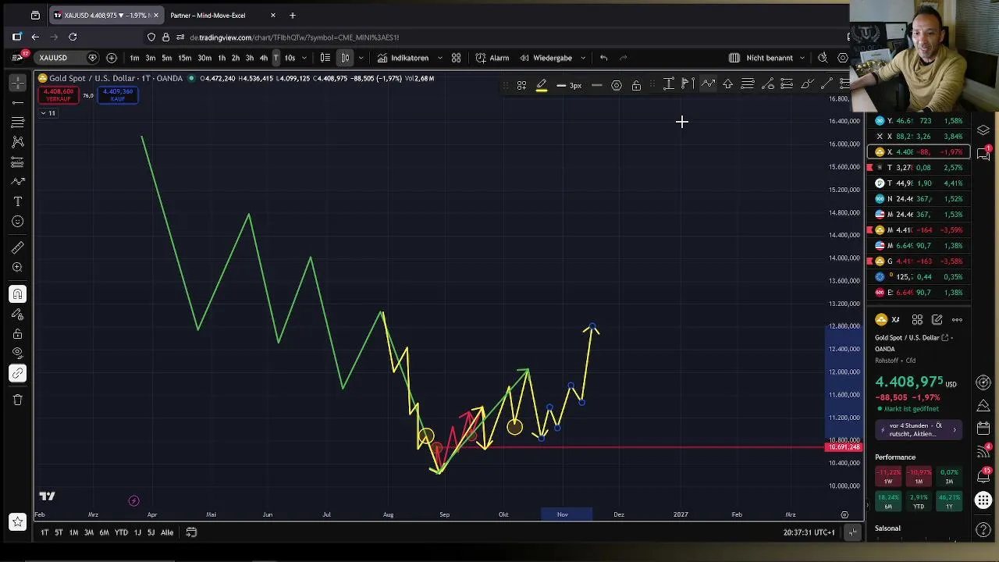999x562 pixels.
Task: Open the Indikatoren menu
Action: (403, 58)
